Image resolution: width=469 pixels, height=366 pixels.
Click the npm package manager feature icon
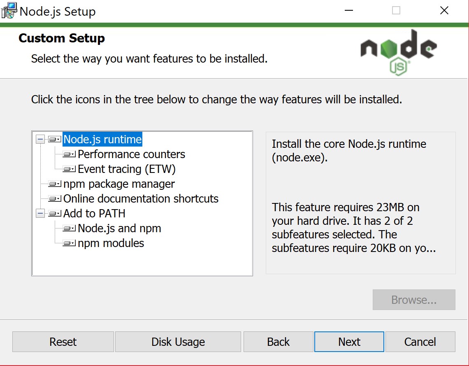click(x=55, y=184)
